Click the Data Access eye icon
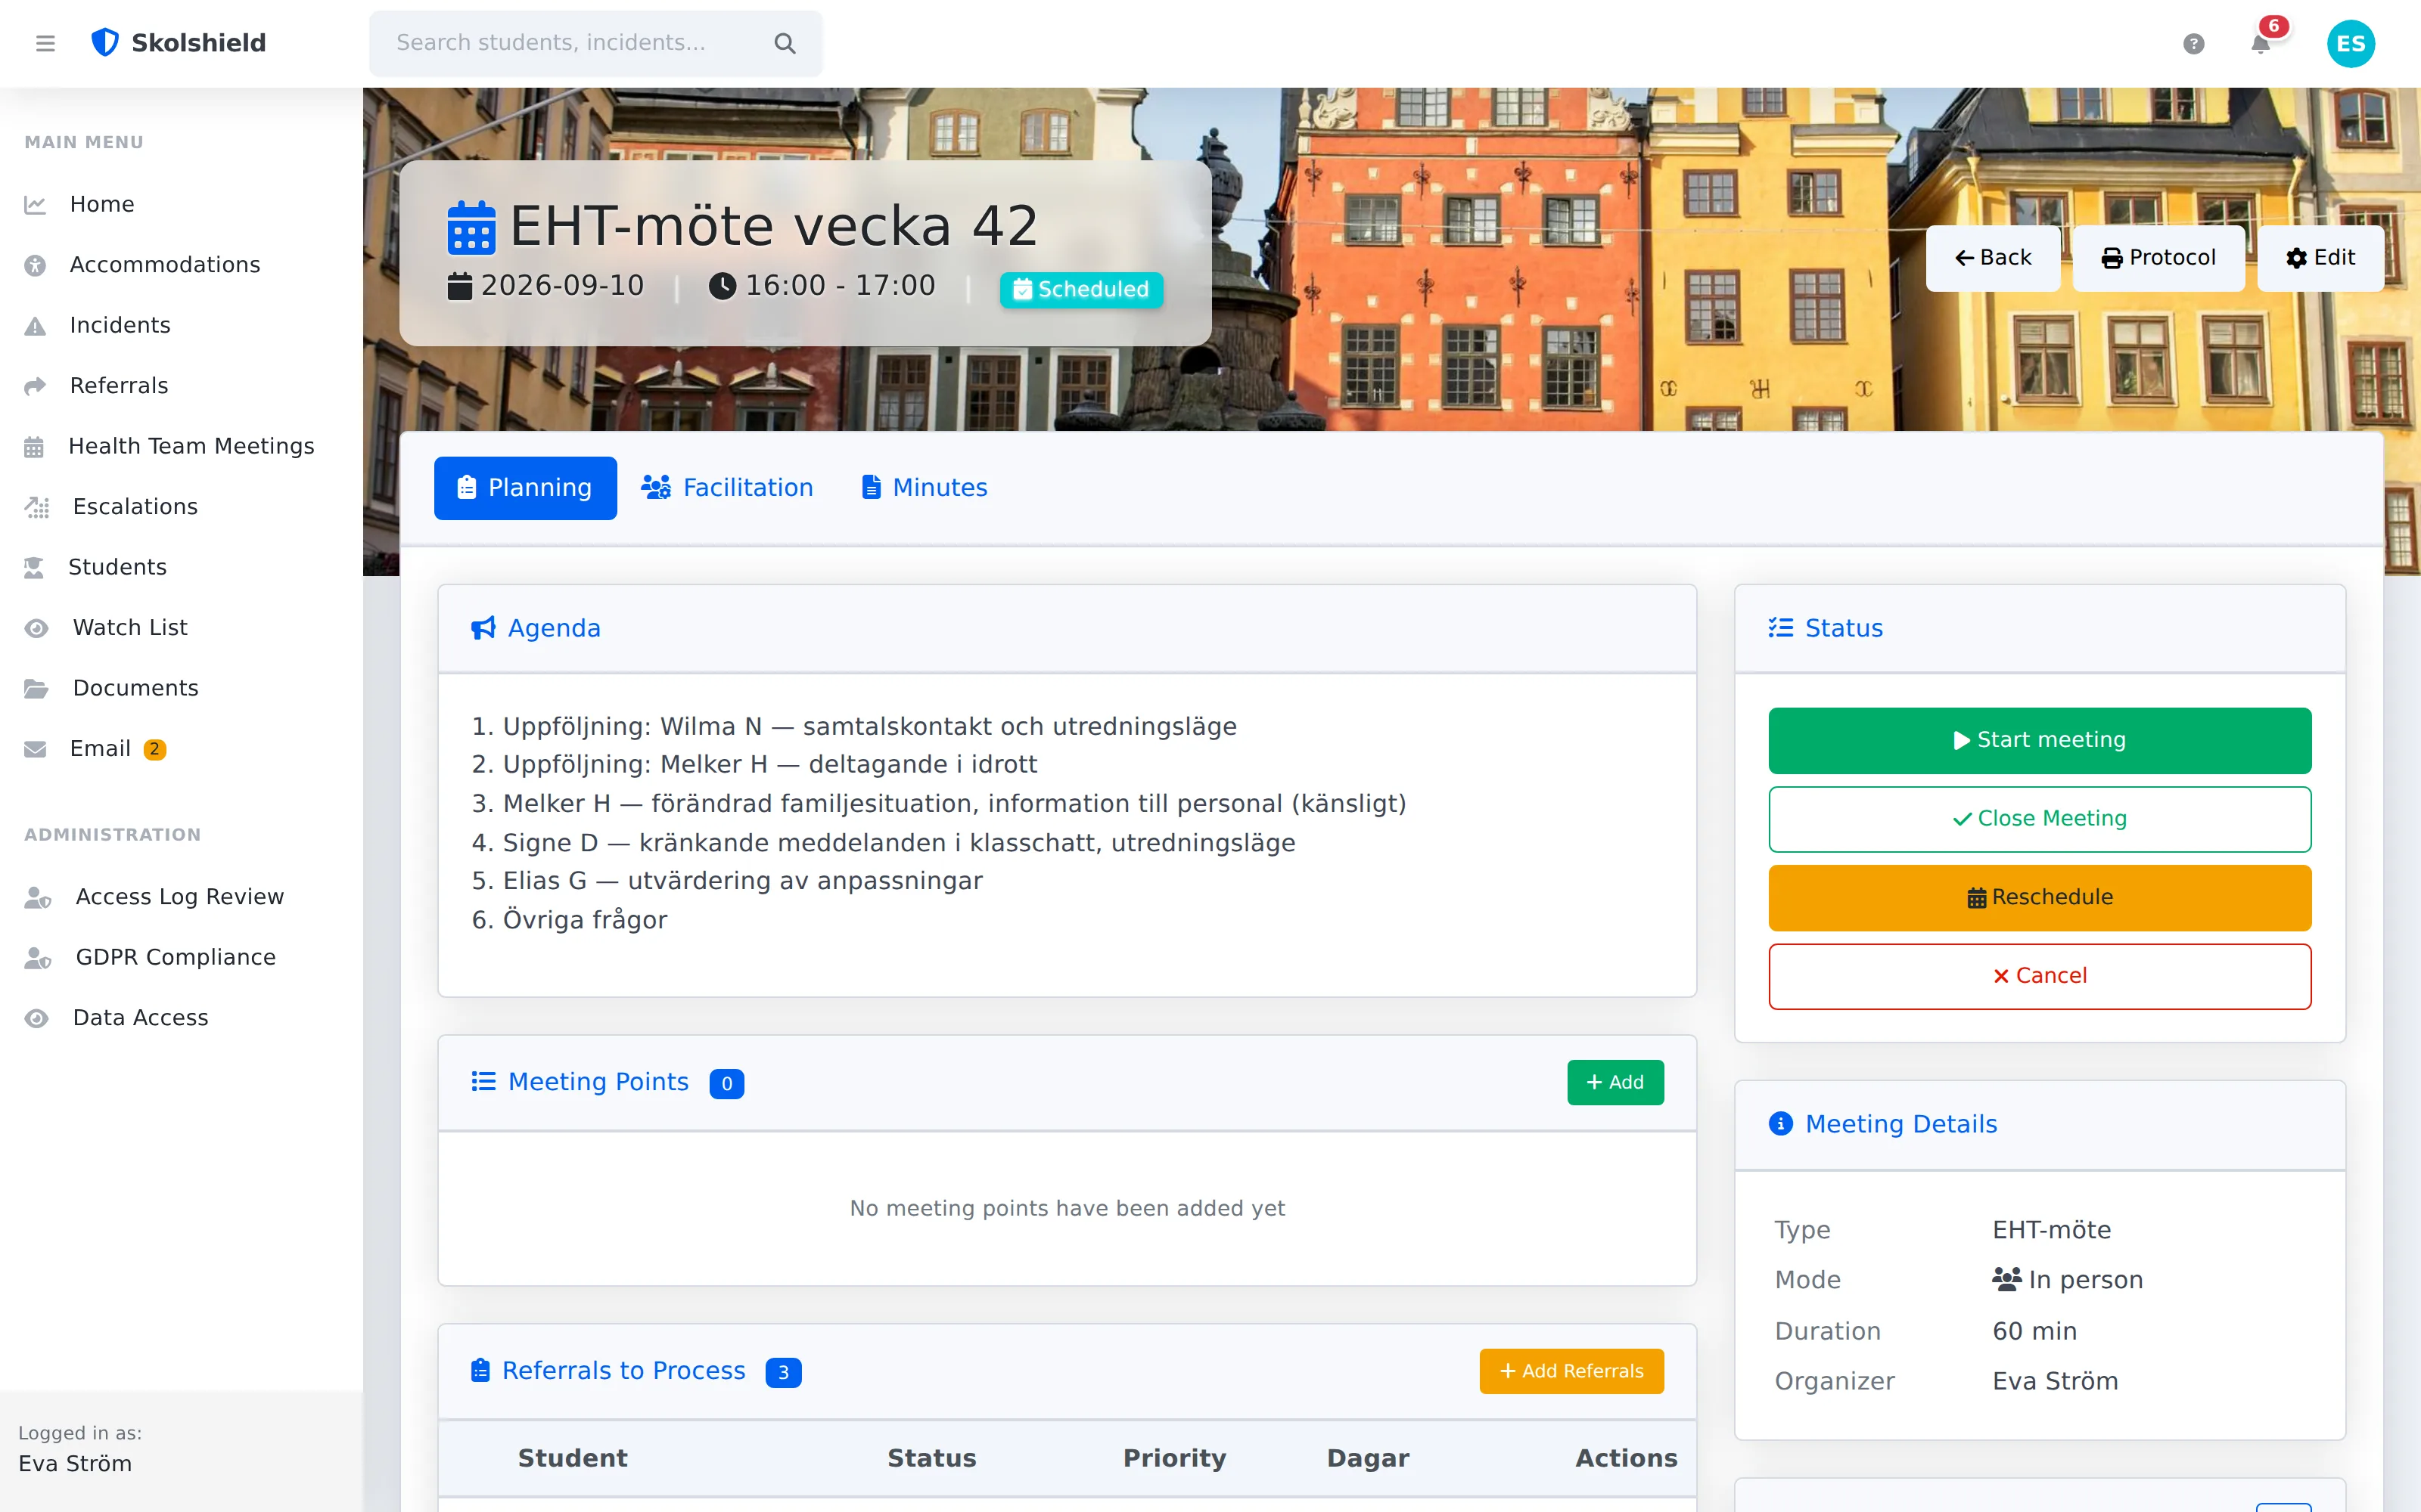This screenshot has height=1512, width=2421. coord(37,1018)
